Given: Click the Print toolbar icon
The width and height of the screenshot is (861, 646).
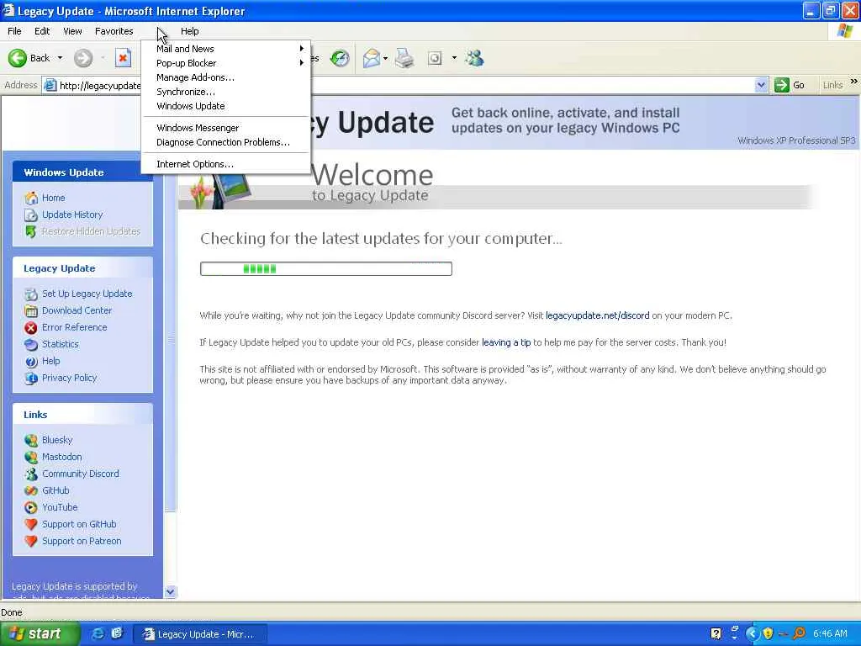Looking at the screenshot, I should [x=404, y=58].
